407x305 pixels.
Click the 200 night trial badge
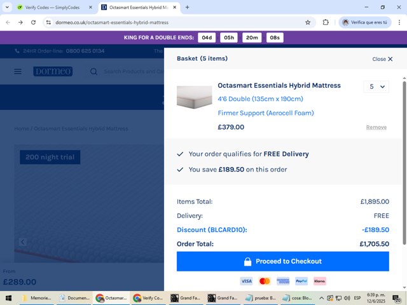click(x=50, y=157)
